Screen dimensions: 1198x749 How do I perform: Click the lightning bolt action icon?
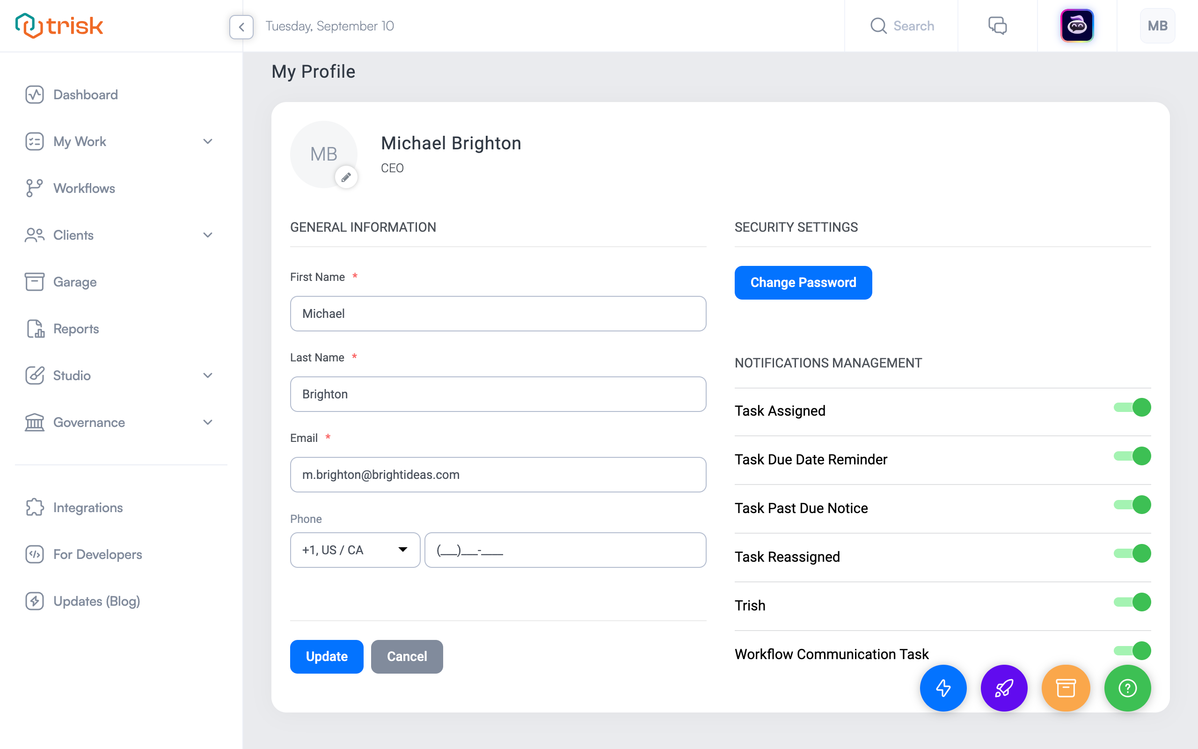point(942,687)
